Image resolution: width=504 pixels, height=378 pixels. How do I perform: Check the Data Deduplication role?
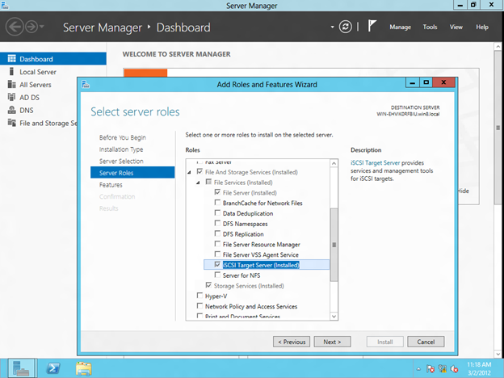217,213
